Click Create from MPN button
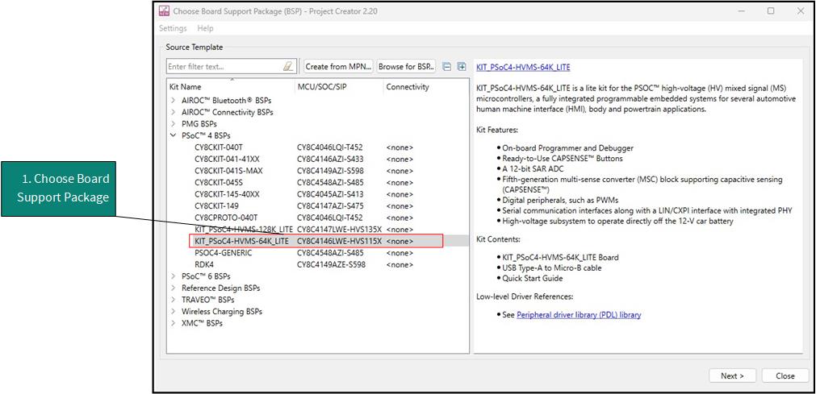The width and height of the screenshot is (816, 394). [339, 67]
